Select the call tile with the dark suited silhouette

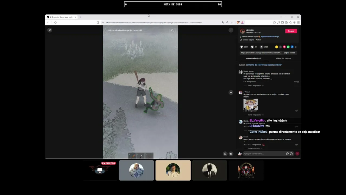point(209,170)
